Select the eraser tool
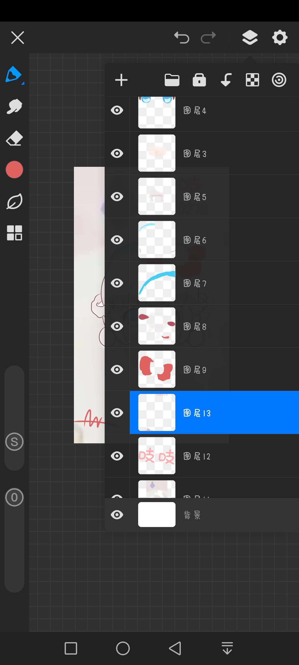This screenshot has width=299, height=665. point(14,138)
